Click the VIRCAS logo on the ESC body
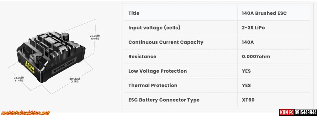 pos(64,66)
